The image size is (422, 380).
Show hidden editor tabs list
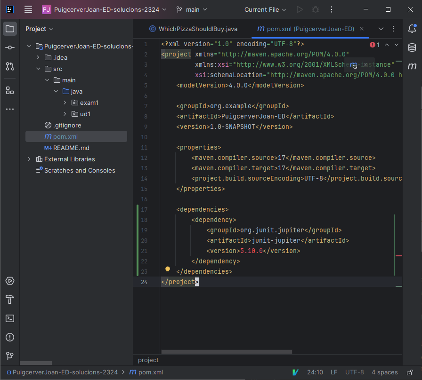tap(381, 29)
